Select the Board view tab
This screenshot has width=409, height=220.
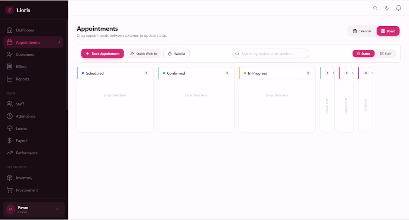388,31
